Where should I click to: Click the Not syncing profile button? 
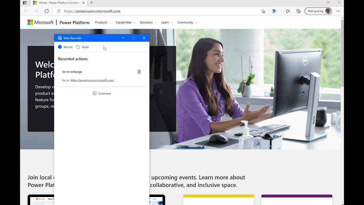pos(318,11)
